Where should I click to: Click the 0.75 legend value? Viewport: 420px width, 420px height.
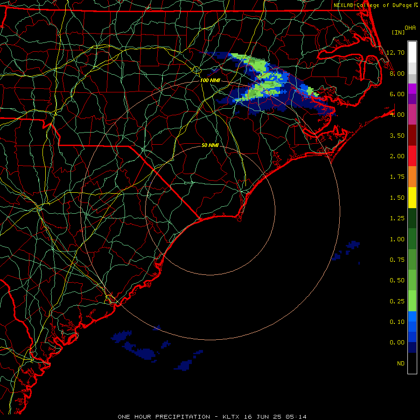tap(397, 260)
